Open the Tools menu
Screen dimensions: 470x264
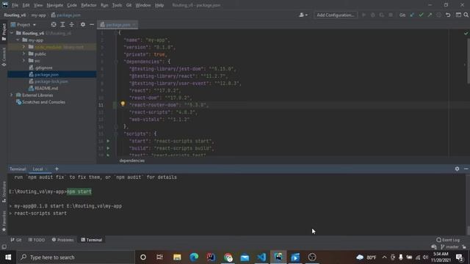click(x=117, y=5)
